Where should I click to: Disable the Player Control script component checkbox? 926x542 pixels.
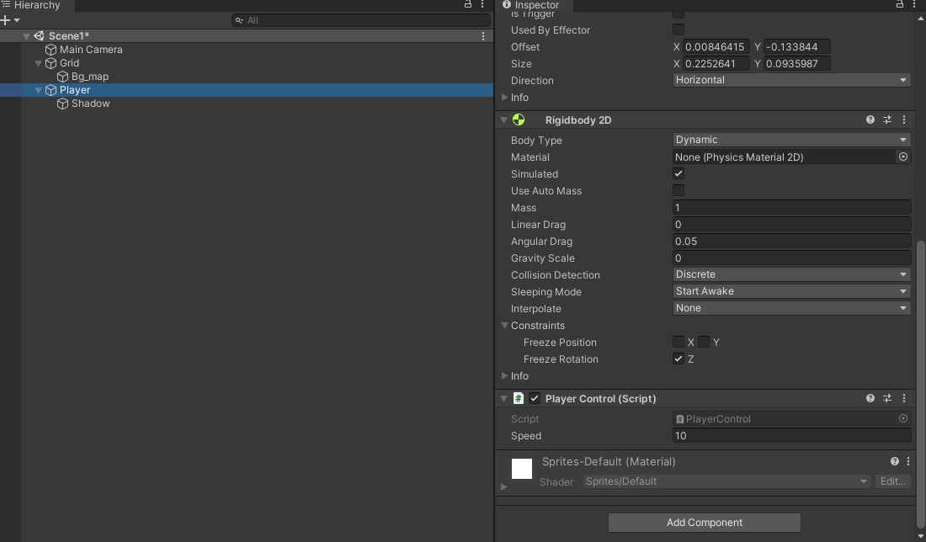click(x=535, y=399)
